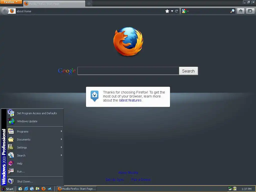Click the Programs folder icon
The image size is (256, 192).
[11, 131]
